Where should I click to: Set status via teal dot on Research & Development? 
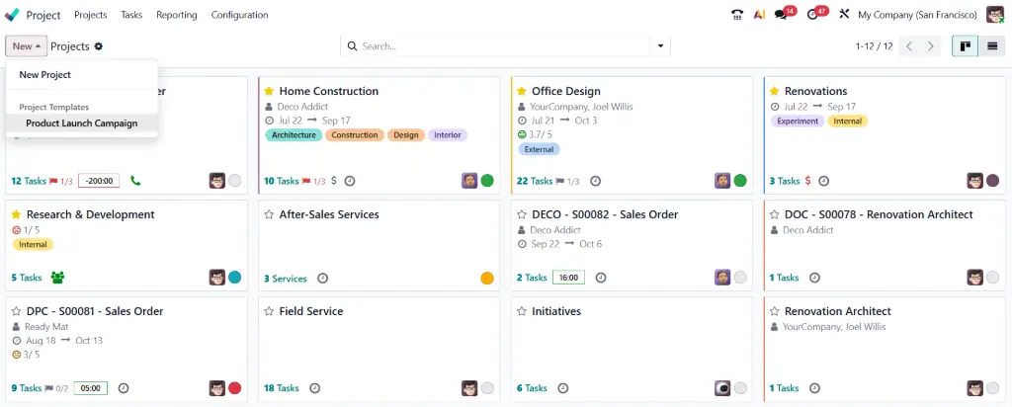(x=235, y=278)
